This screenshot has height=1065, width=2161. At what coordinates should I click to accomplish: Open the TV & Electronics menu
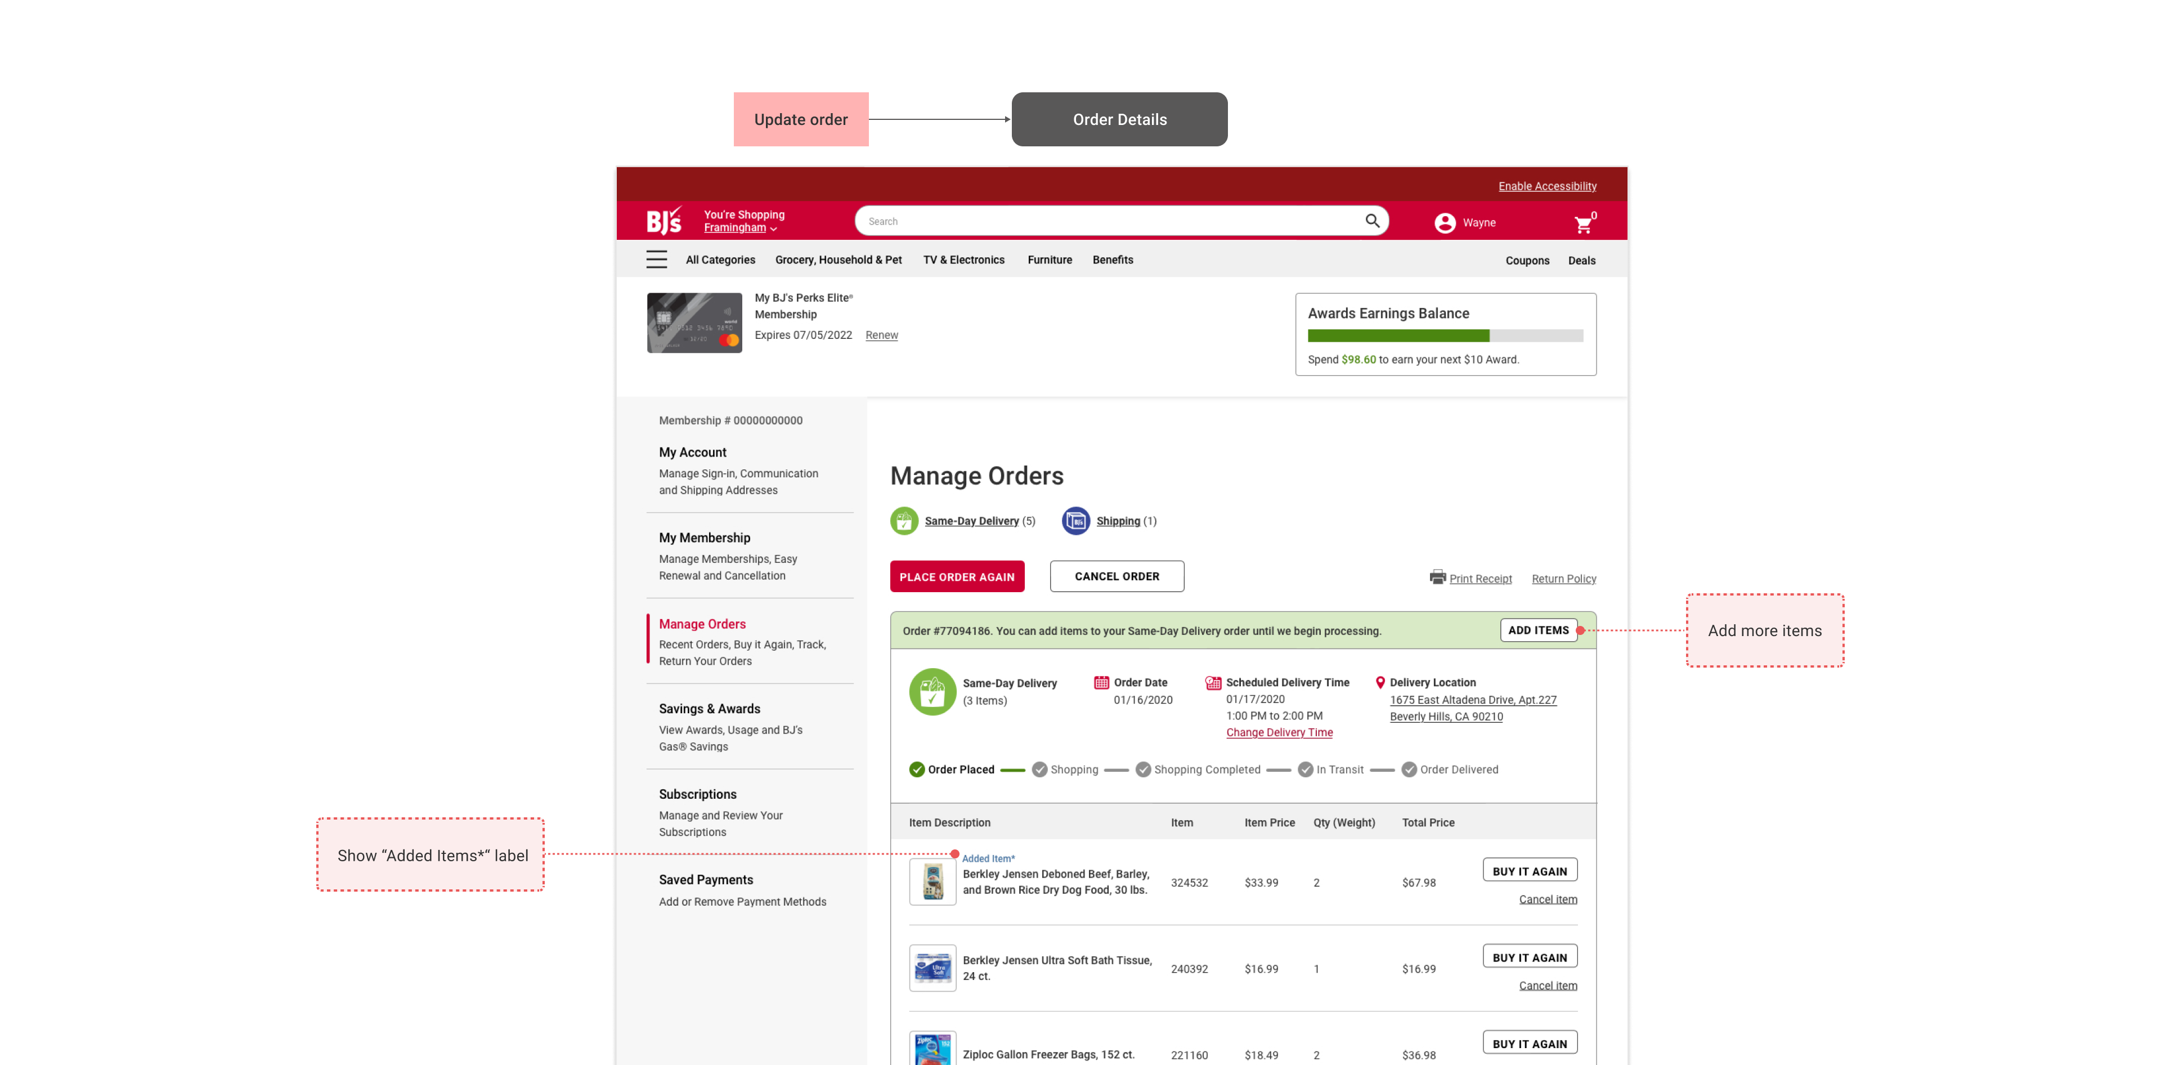click(x=964, y=260)
